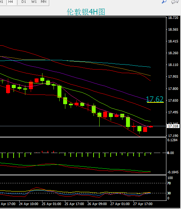Screen dimensions: 181x209
Task: Click the 25 Apr 17:00 time label
Action: (74, 204)
